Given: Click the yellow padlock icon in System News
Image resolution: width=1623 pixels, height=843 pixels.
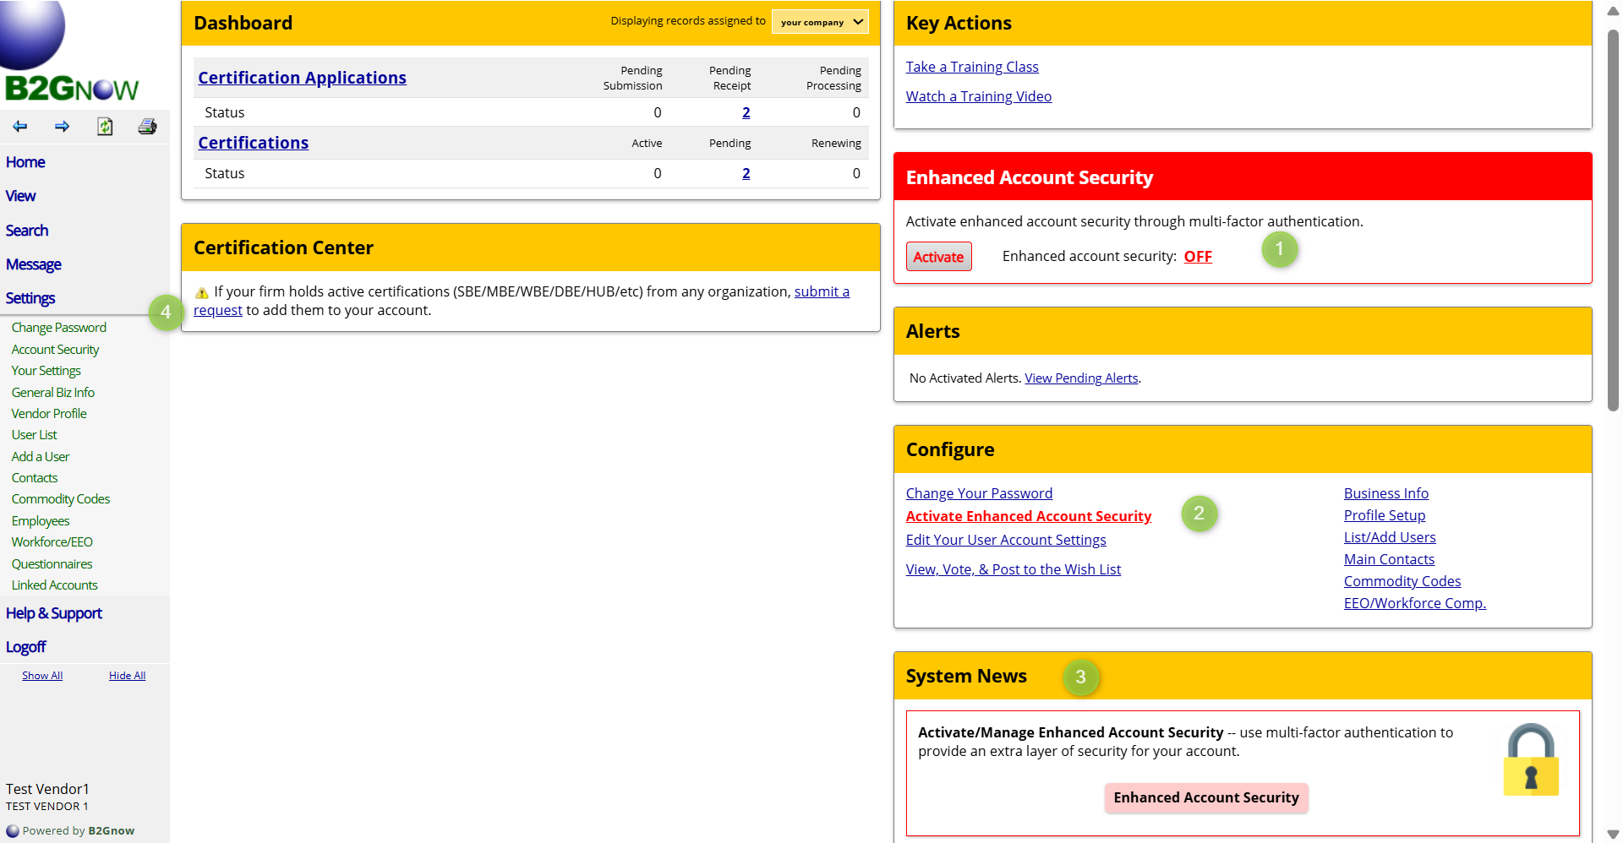Looking at the screenshot, I should (x=1530, y=760).
